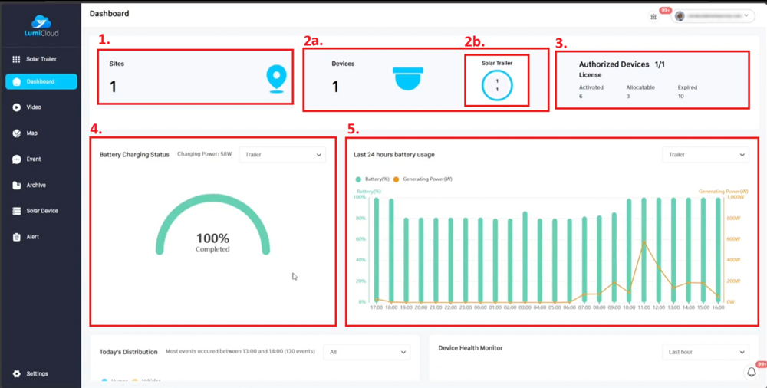Open Settings in the sidebar
The width and height of the screenshot is (767, 388).
pyautogui.click(x=36, y=373)
